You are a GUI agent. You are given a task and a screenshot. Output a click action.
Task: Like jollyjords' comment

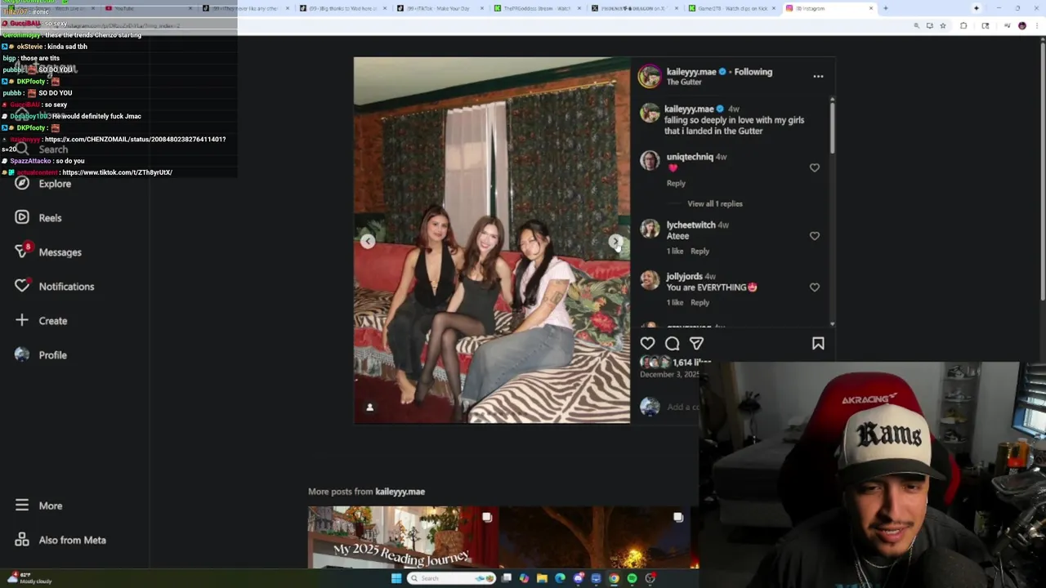815,287
